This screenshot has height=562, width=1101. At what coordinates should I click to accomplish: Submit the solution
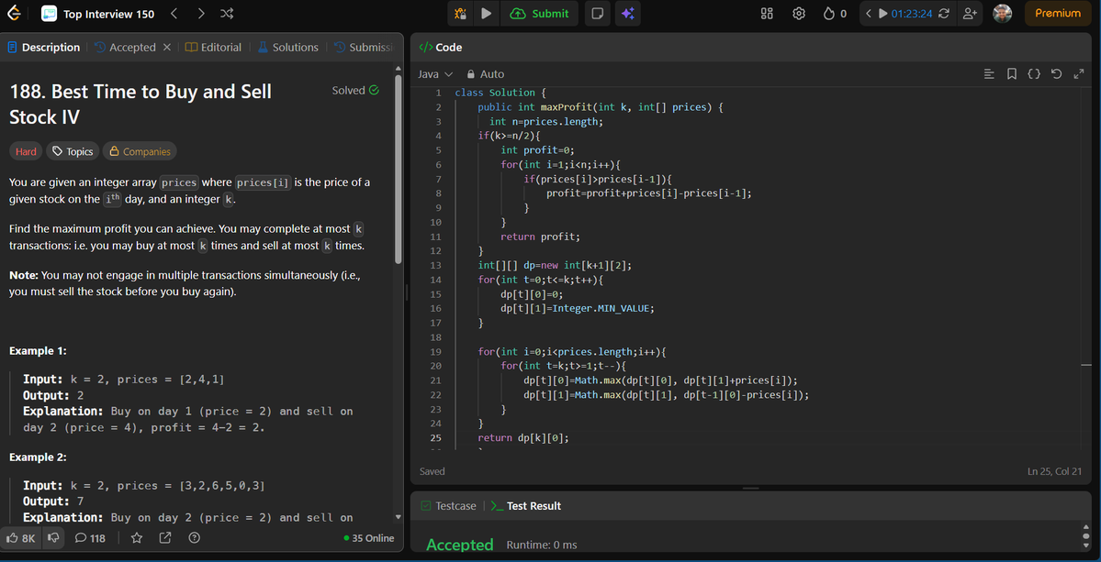[539, 14]
